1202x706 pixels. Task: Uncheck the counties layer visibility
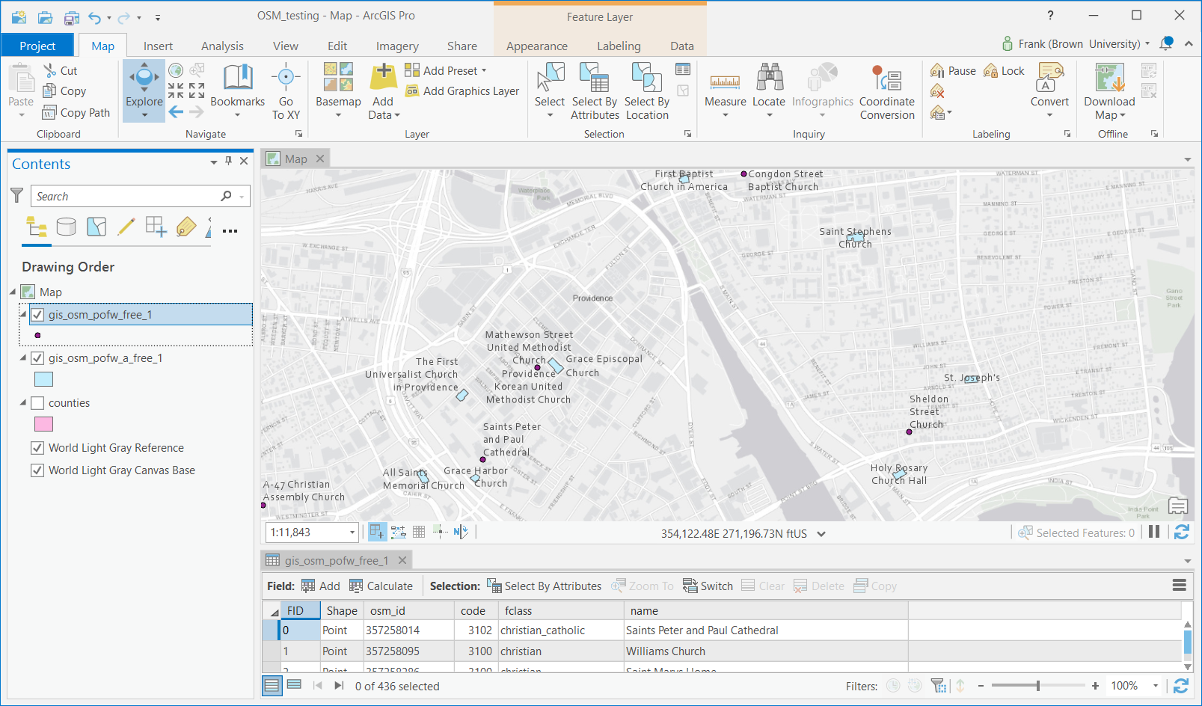tap(37, 402)
